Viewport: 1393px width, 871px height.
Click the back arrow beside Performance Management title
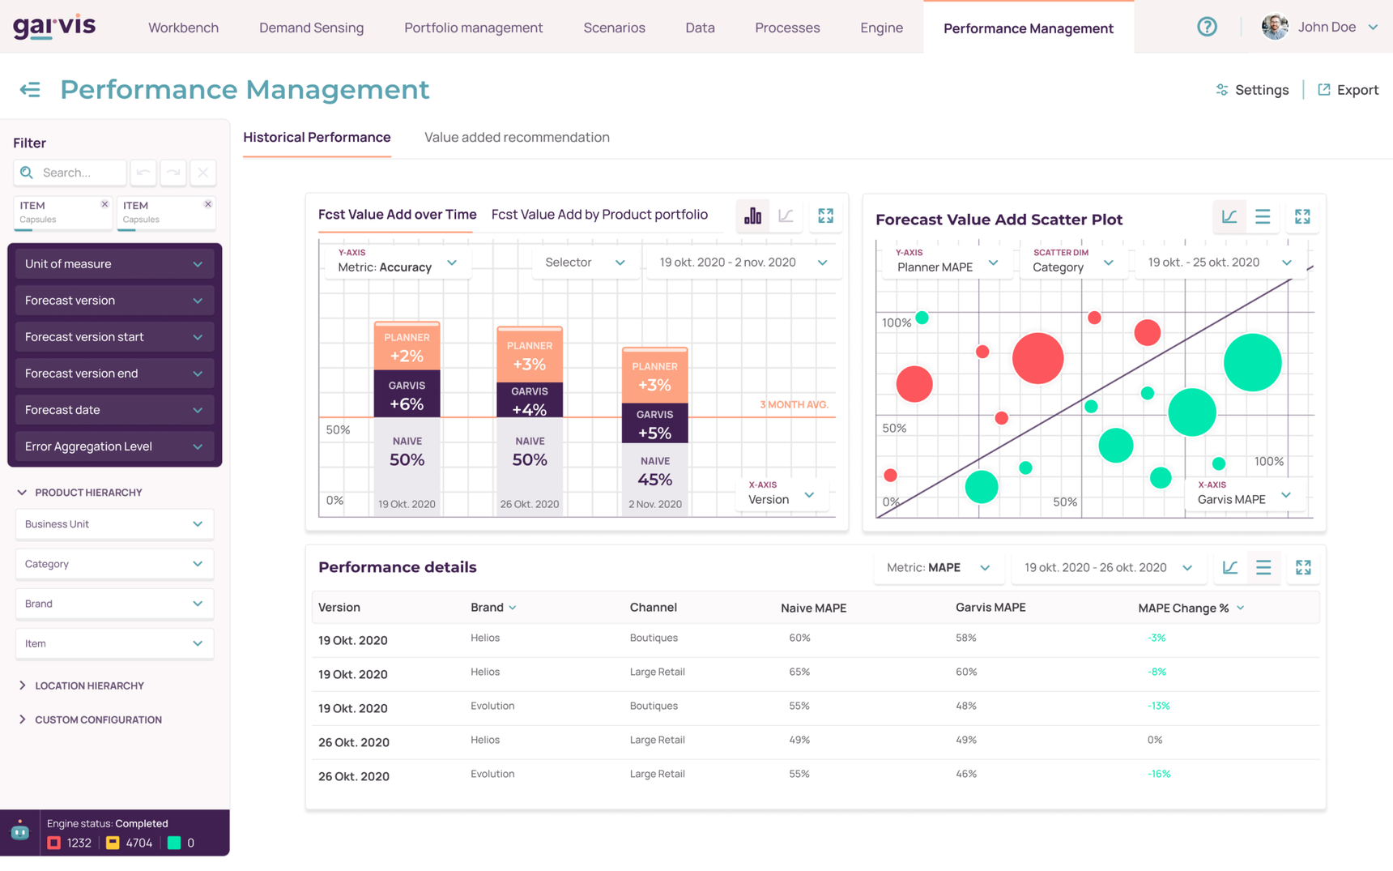(x=30, y=89)
